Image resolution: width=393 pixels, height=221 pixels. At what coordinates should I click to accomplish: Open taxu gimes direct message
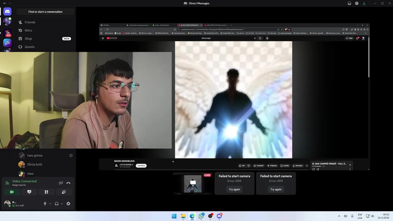pyautogui.click(x=45, y=155)
